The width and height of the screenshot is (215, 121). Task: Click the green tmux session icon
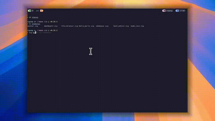click(x=29, y=11)
